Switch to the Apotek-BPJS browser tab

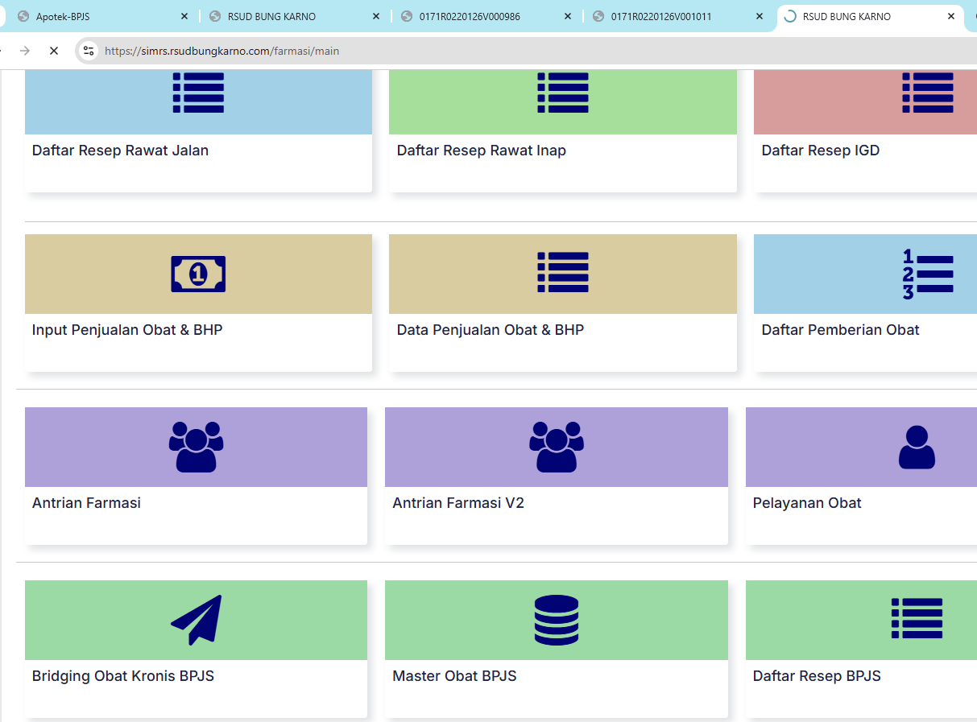point(63,16)
